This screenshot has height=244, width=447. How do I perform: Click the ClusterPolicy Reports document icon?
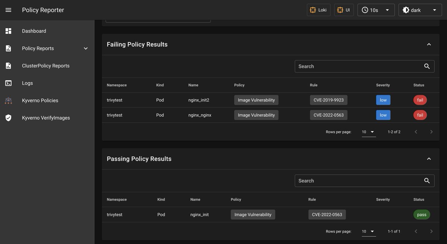click(x=8, y=66)
